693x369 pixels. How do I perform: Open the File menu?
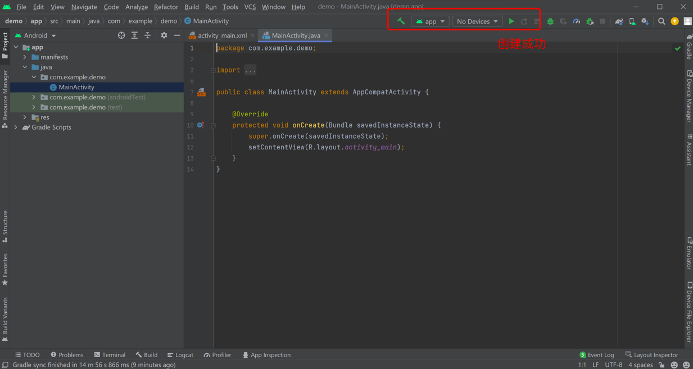coord(21,7)
